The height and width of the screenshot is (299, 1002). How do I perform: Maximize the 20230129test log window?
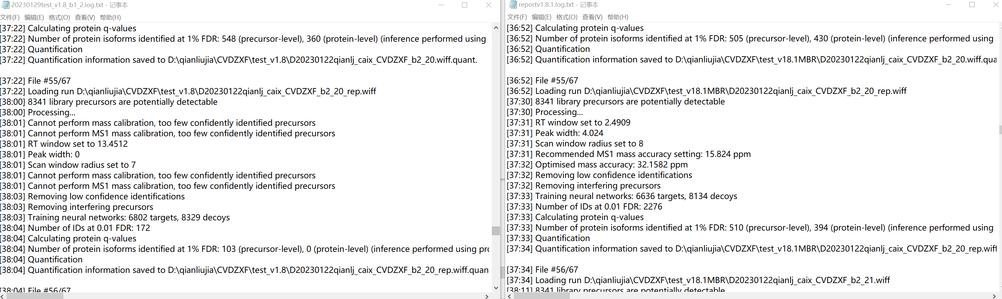(x=465, y=5)
